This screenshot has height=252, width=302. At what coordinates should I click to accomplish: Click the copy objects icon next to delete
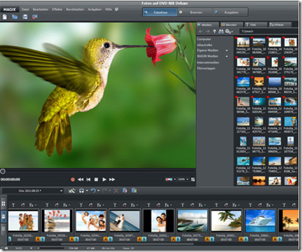[125, 190]
